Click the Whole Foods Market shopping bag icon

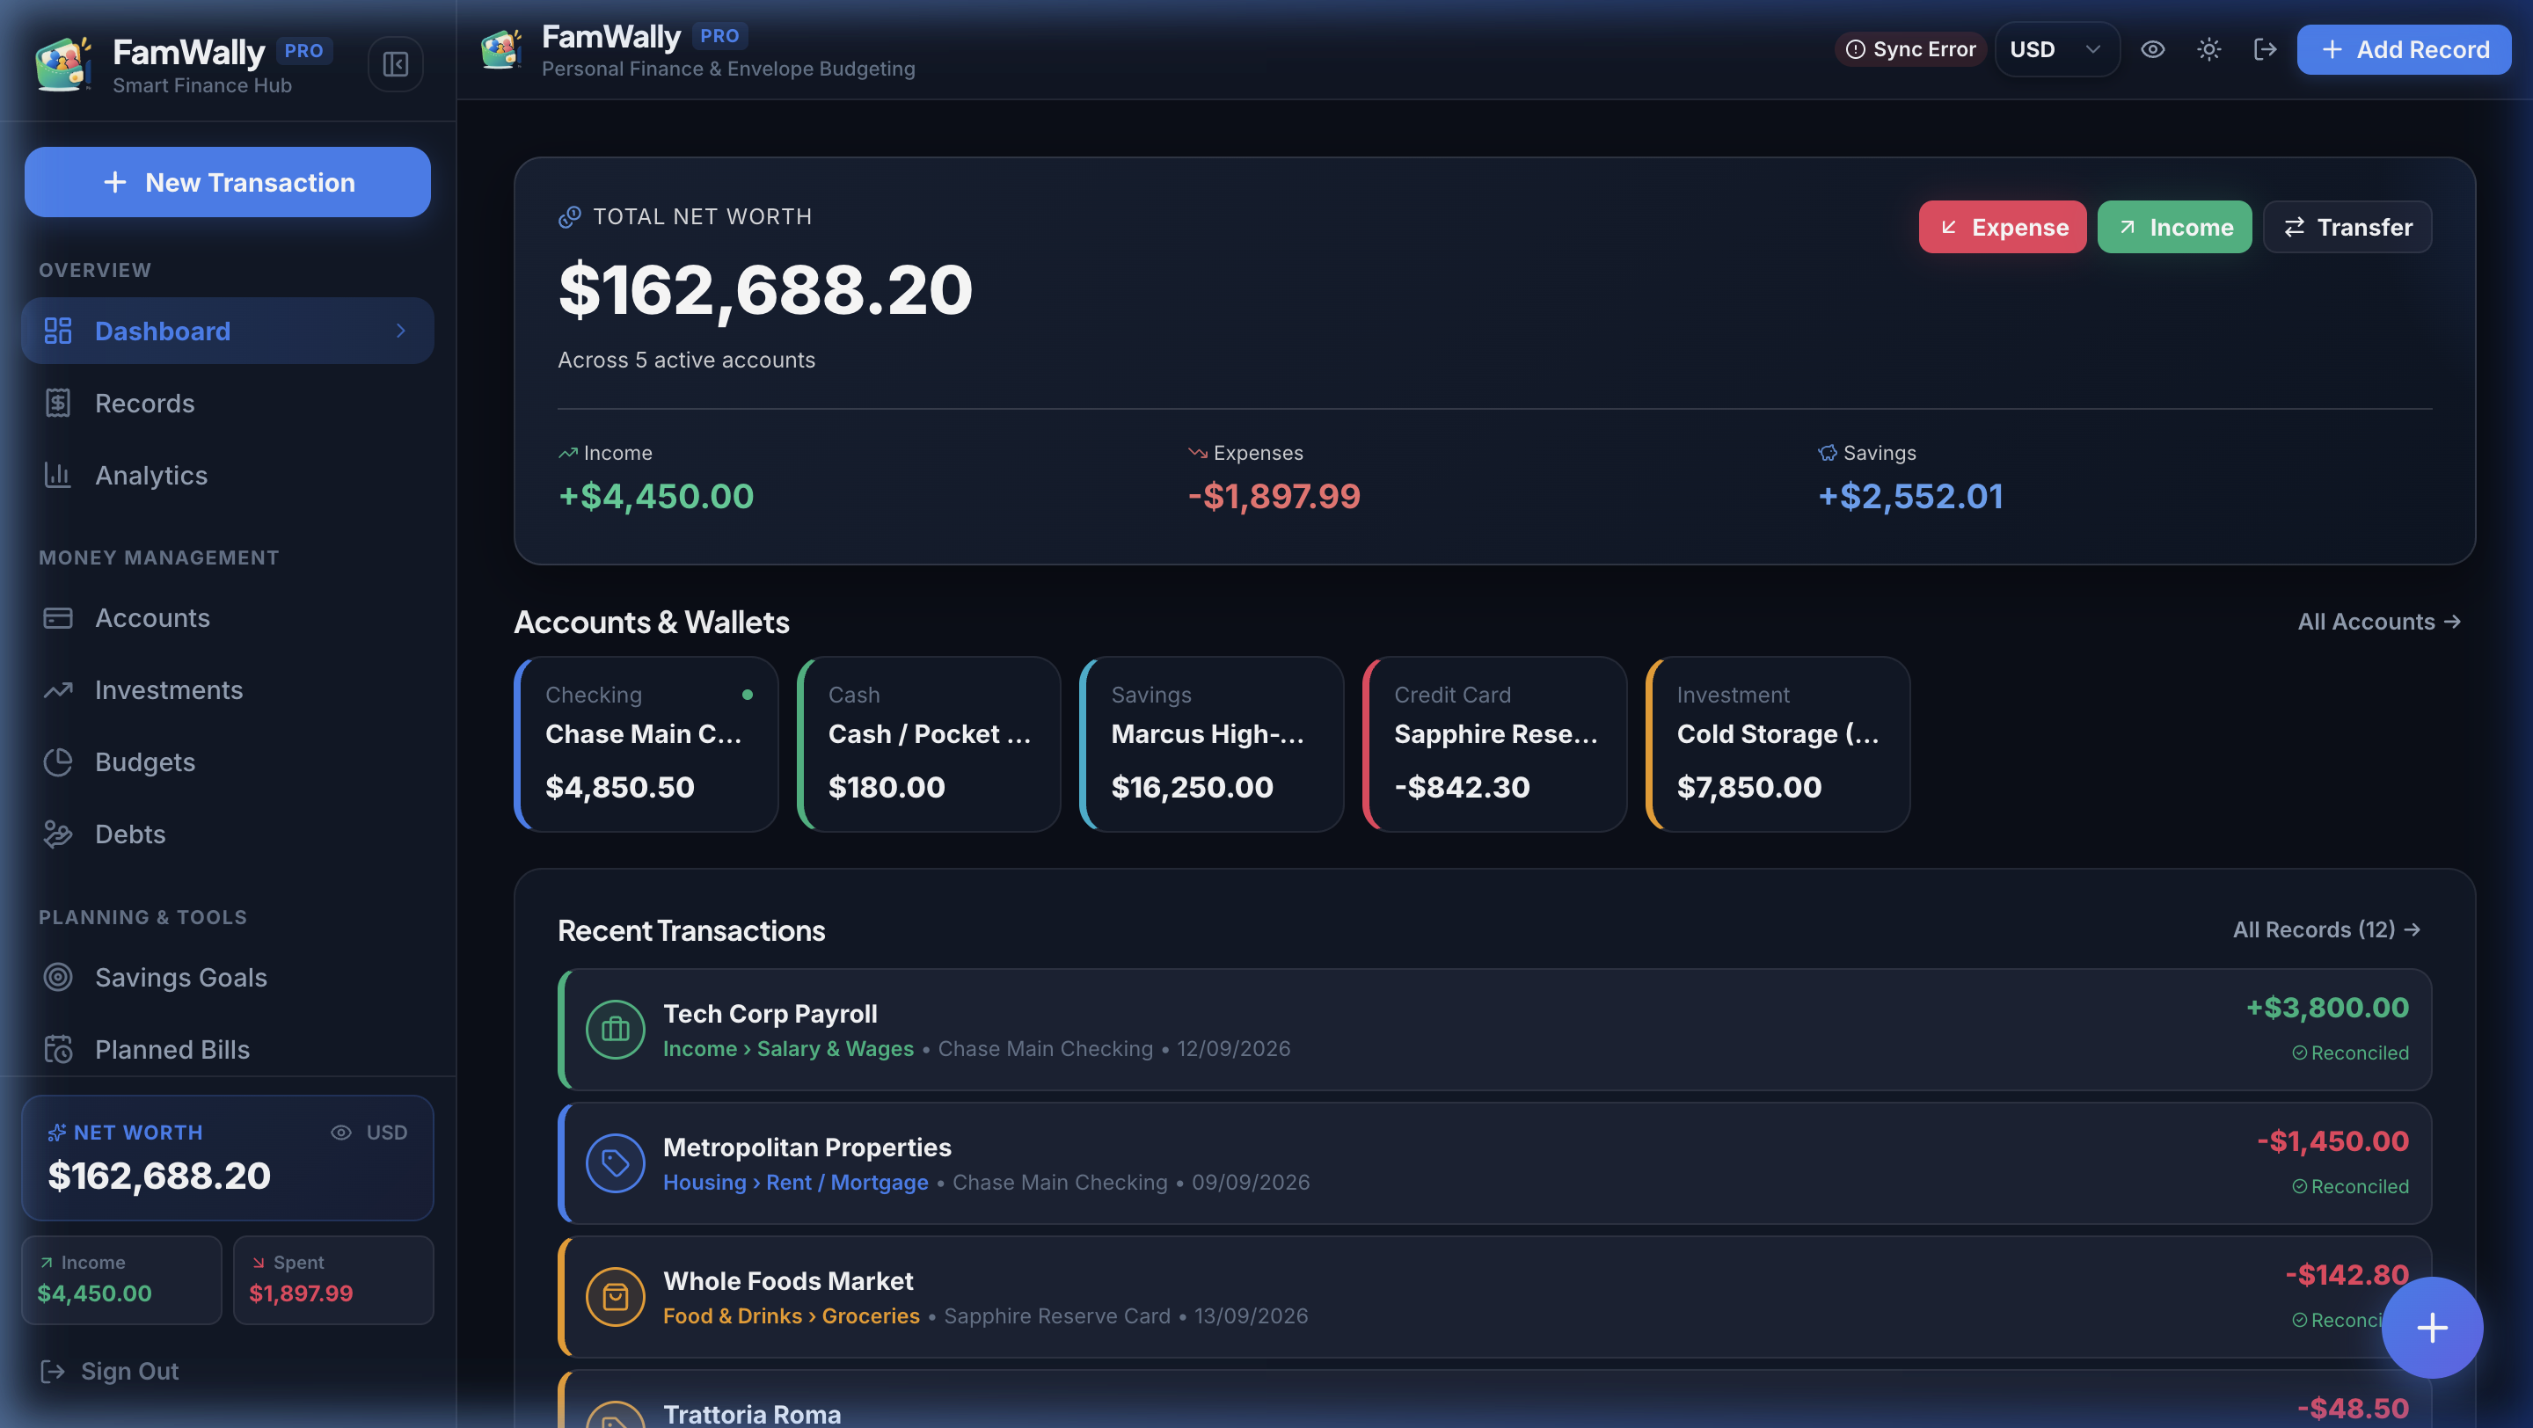tap(616, 1296)
